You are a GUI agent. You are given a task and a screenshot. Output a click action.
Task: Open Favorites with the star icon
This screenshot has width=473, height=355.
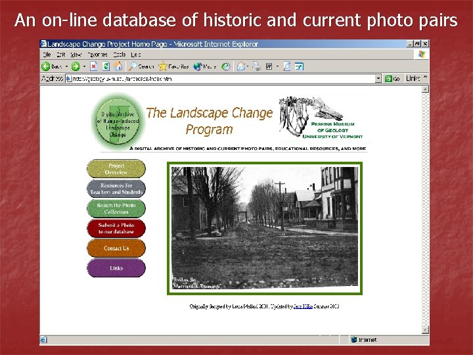(x=163, y=66)
